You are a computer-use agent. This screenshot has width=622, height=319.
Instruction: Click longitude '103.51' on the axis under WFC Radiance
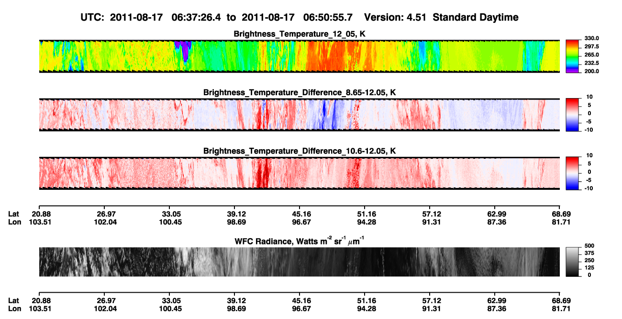[39, 308]
